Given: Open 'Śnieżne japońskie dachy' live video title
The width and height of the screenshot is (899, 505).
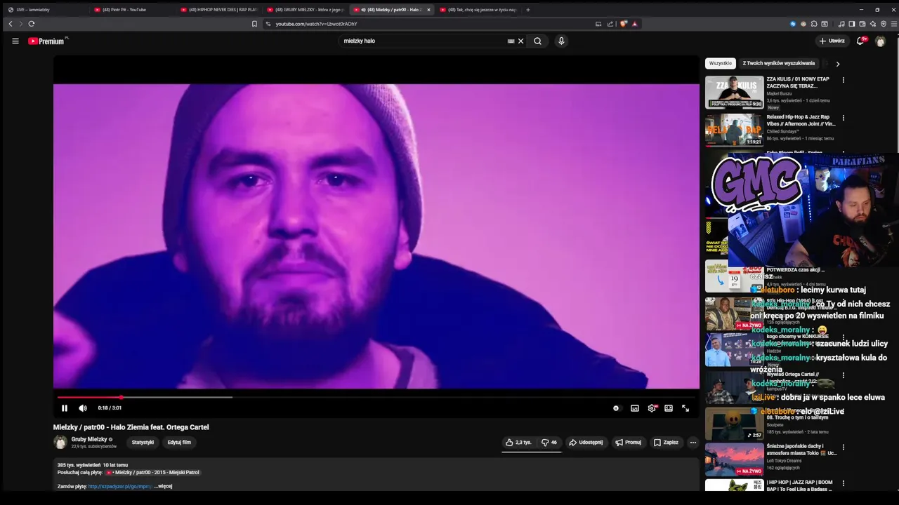Looking at the screenshot, I should click(801, 450).
